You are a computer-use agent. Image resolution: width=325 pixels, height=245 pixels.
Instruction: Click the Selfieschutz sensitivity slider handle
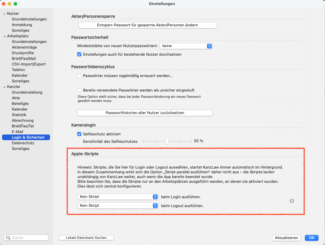coord(167,141)
